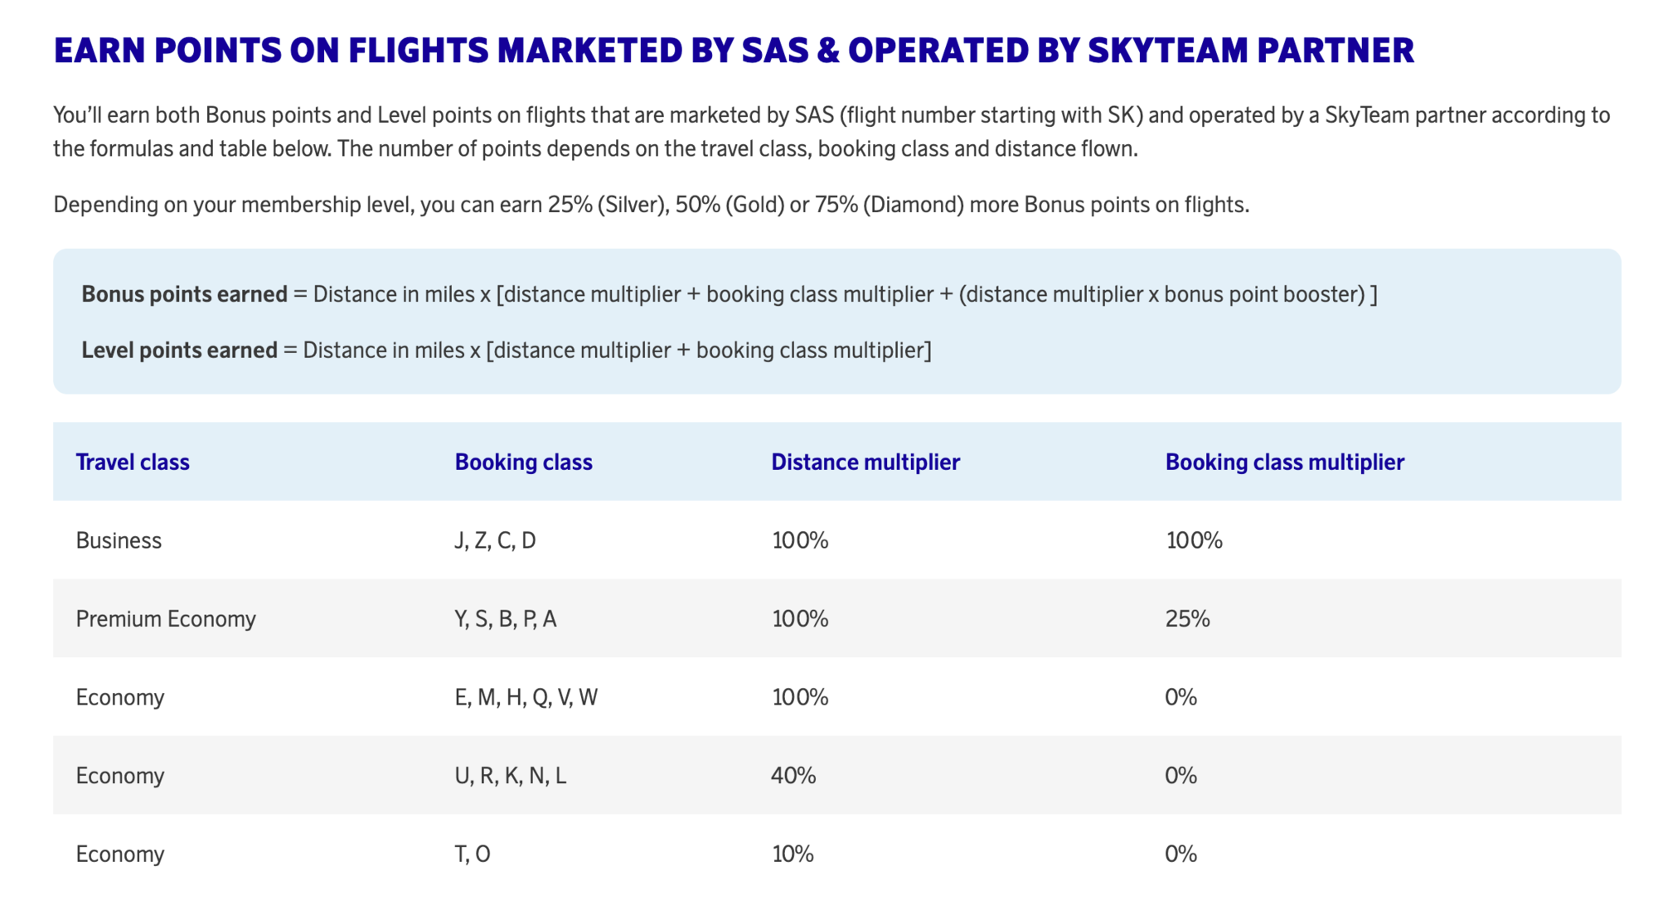The width and height of the screenshot is (1658, 920).
Task: Click the 'Bonus points earned' formula label
Action: pos(184,294)
